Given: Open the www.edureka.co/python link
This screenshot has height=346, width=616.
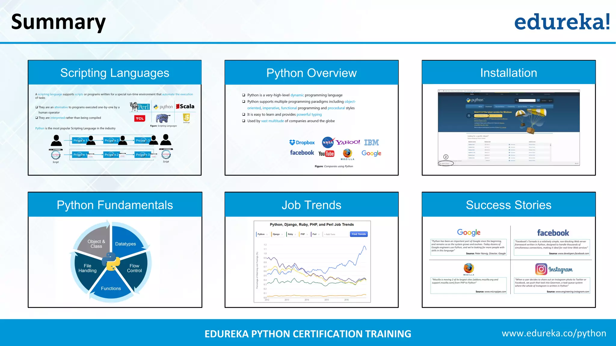Looking at the screenshot, I should [x=554, y=333].
